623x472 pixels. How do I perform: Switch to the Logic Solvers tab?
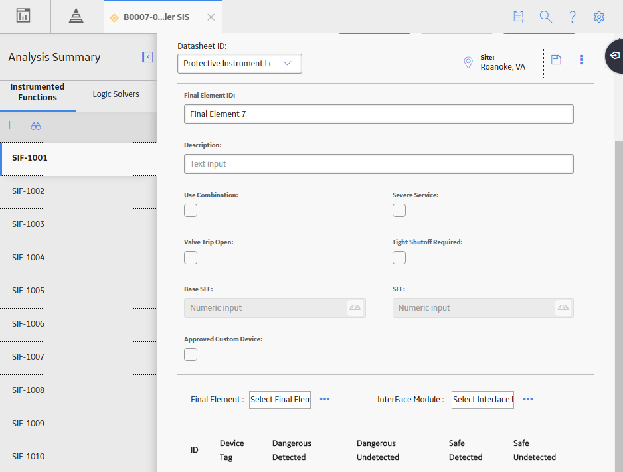click(116, 94)
